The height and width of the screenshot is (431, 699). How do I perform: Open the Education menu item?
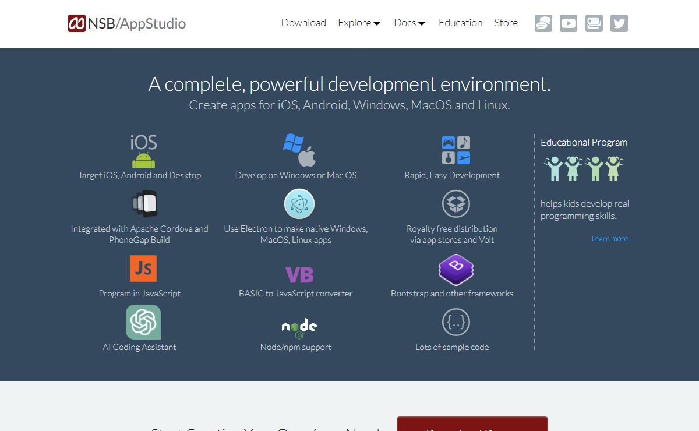pos(460,23)
